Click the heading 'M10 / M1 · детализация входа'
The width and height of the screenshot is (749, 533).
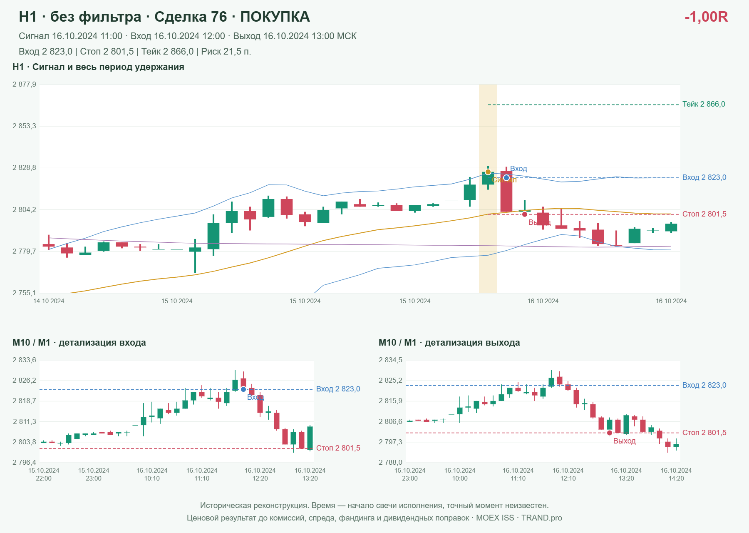coord(79,343)
